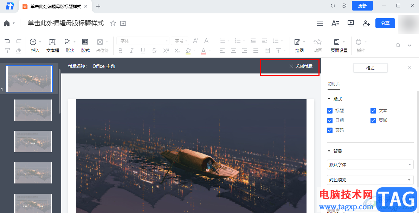Open the default font (默认字体) dropdown
Image resolution: width=419 pixels, height=213 pixels.
[370, 164]
